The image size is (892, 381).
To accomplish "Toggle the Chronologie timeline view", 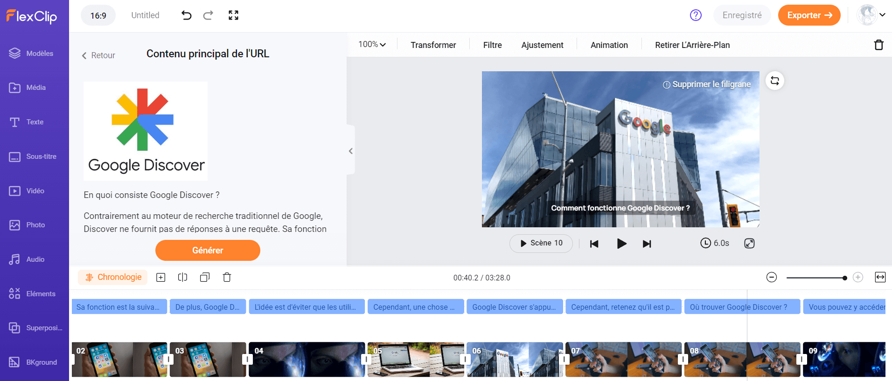I will click(x=113, y=277).
